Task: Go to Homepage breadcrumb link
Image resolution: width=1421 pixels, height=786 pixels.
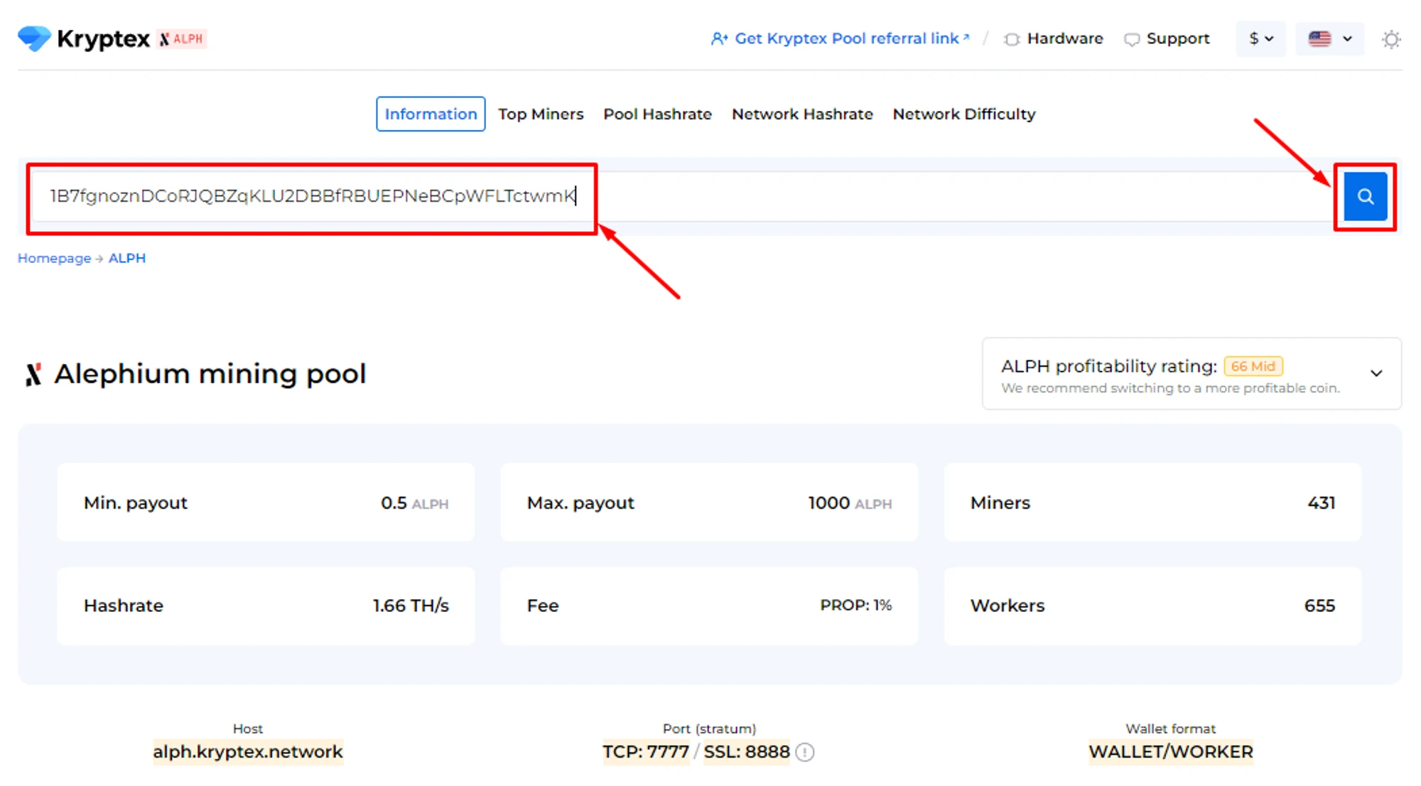Action: coord(54,258)
